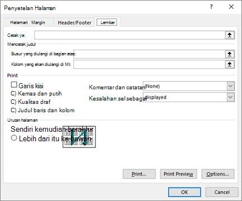The width and height of the screenshot is (242, 201).
Task: Collapse dialog icon for Busur yang diulangi
Action: 230,54
